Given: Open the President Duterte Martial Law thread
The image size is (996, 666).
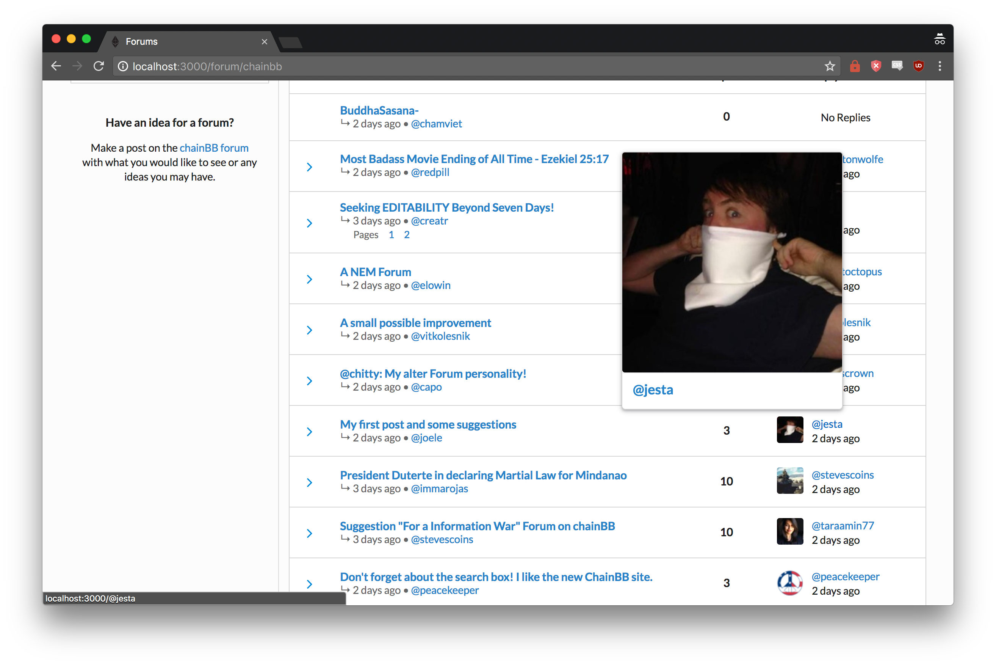Looking at the screenshot, I should click(x=483, y=475).
